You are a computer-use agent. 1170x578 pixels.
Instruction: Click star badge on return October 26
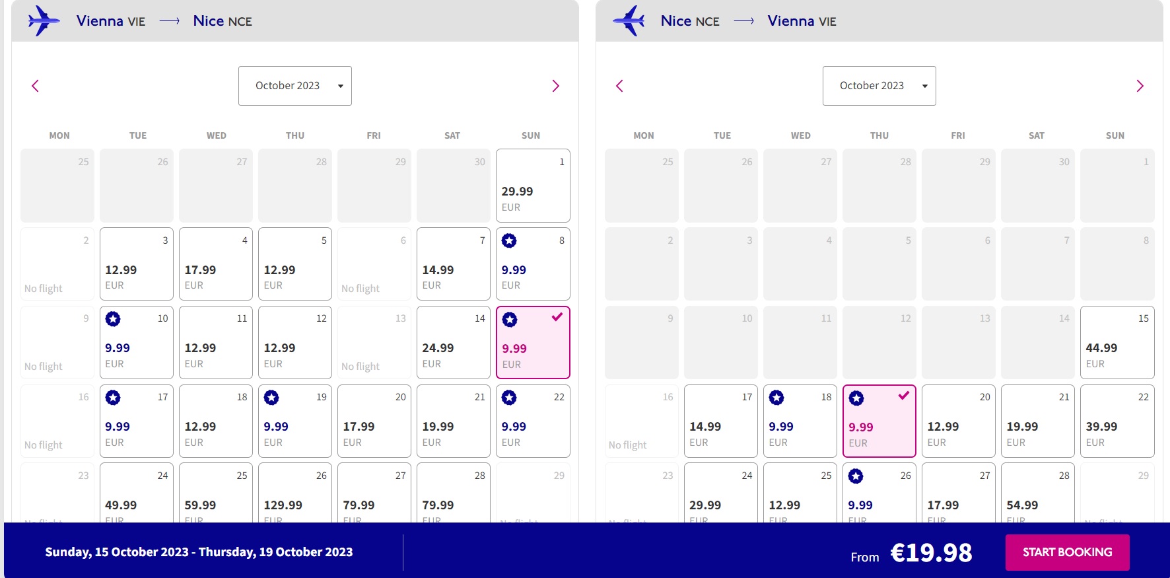(856, 476)
